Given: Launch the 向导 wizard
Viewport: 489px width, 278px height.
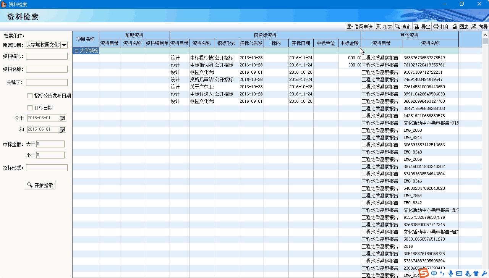Looking at the screenshot, I should 479,27.
